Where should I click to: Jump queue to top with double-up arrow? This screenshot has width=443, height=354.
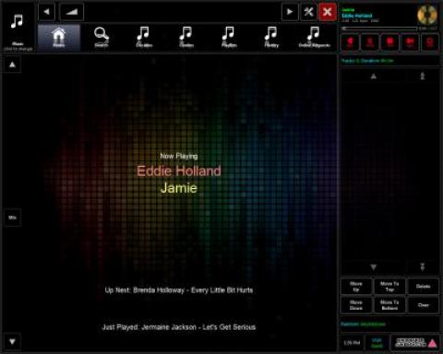tap(423, 76)
